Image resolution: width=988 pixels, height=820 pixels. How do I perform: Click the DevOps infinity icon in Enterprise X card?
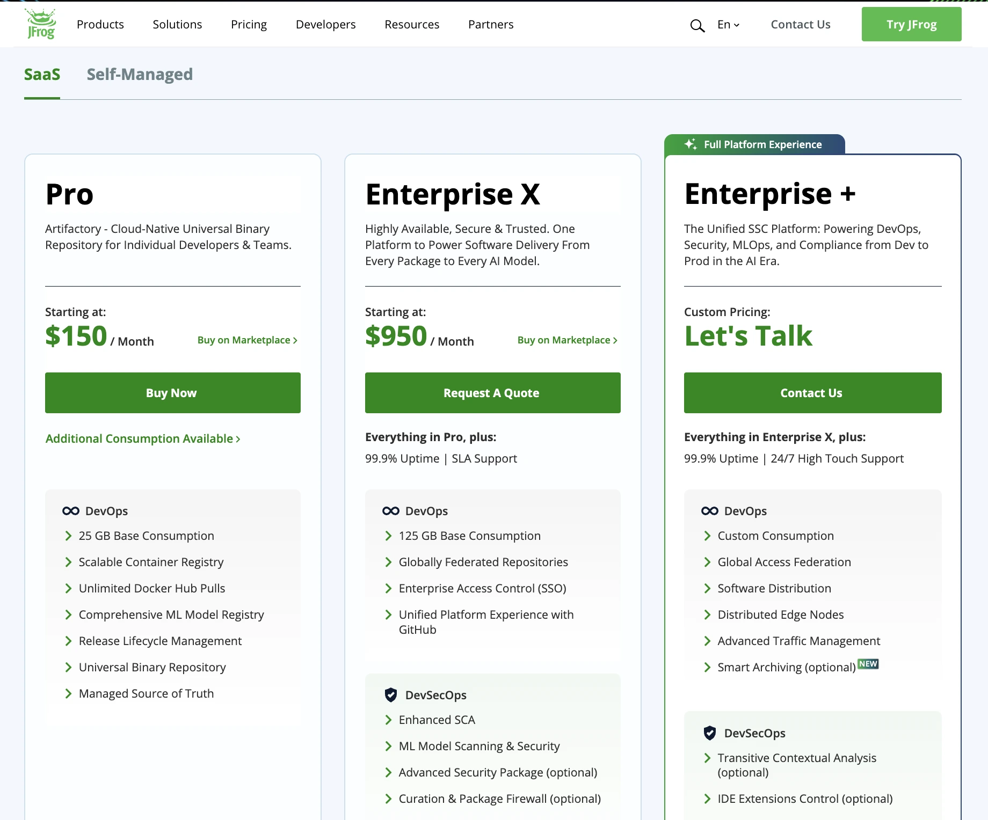click(390, 511)
